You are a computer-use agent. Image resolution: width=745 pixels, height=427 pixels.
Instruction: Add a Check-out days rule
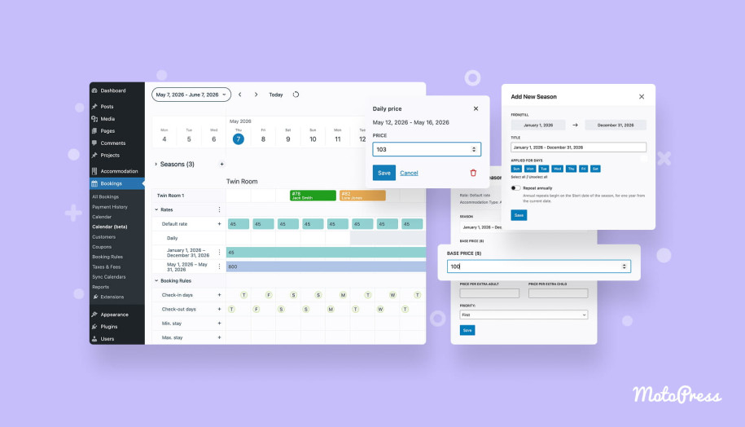coord(219,310)
